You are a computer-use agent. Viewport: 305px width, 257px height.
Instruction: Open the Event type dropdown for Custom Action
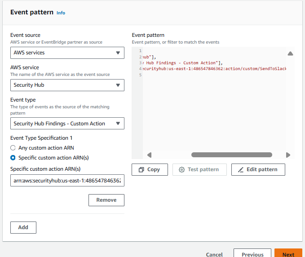(67, 124)
